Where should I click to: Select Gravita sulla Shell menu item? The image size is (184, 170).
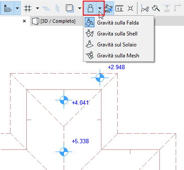119,34
